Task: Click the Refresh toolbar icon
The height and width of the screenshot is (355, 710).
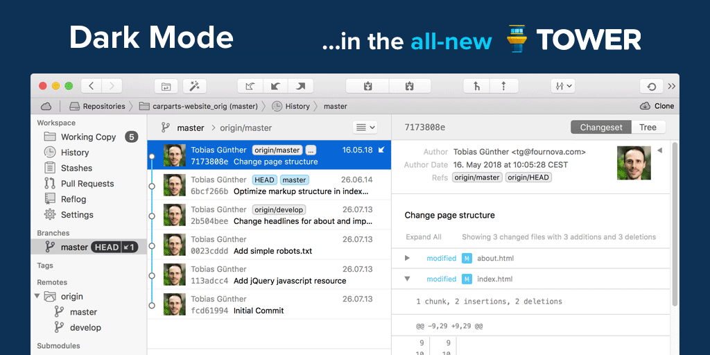Action: point(651,86)
